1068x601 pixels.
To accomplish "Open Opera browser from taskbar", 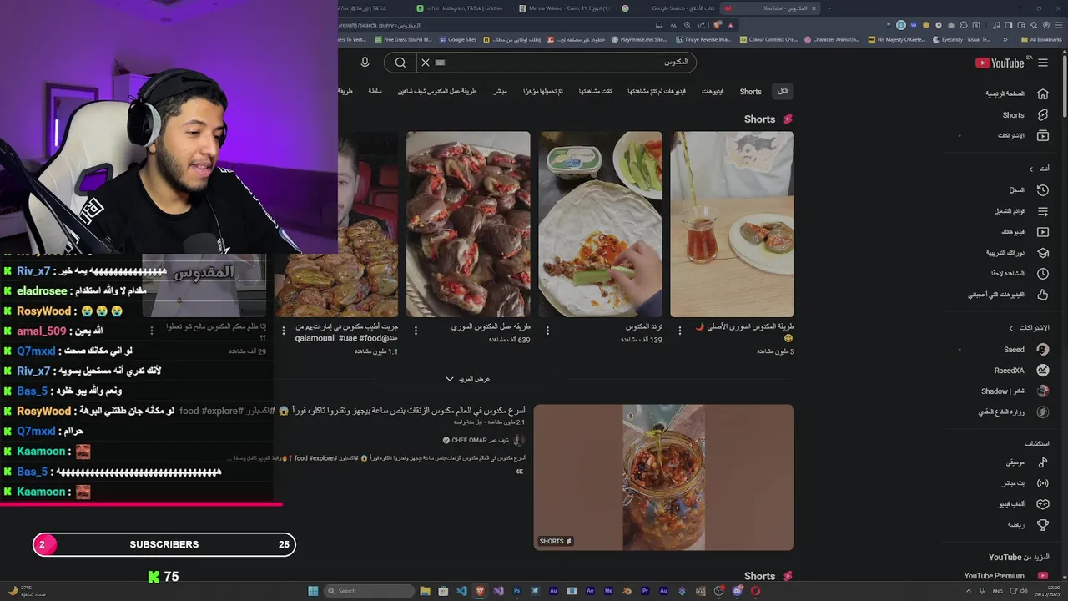I will [x=755, y=591].
